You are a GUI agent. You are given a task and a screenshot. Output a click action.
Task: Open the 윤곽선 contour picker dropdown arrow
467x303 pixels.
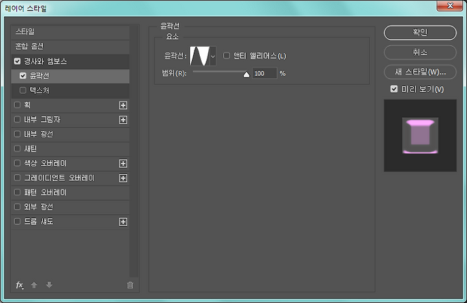pyautogui.click(x=213, y=56)
